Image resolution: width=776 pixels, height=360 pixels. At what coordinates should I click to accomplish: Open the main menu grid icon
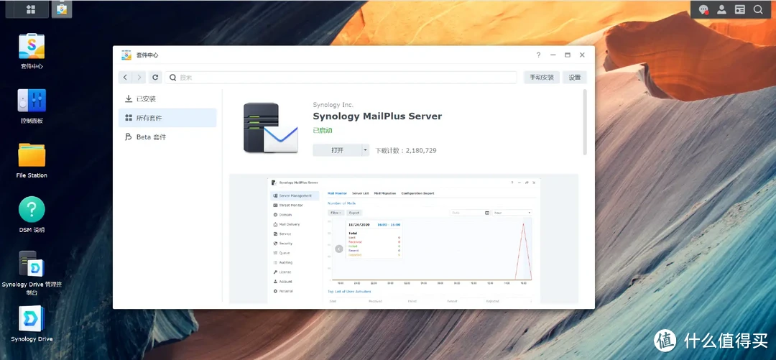31,9
